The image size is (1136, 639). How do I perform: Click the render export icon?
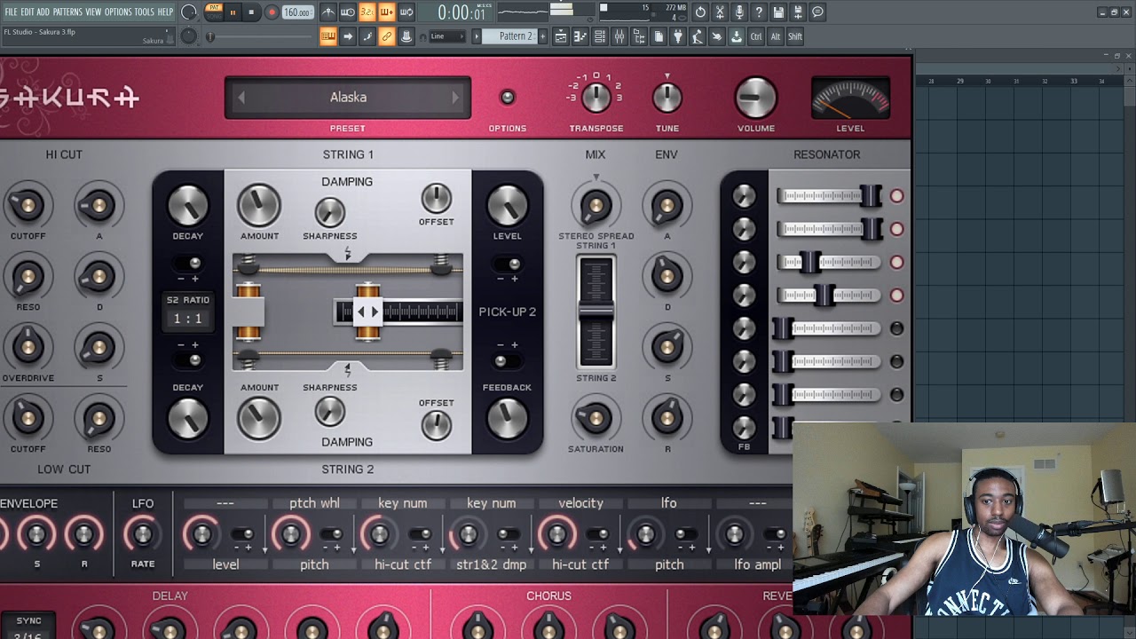tap(798, 12)
